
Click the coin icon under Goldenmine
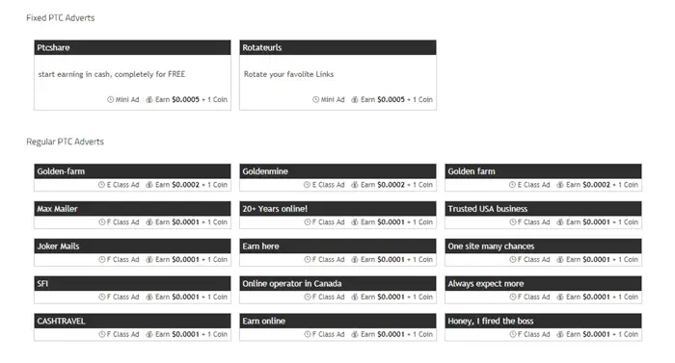[355, 185]
